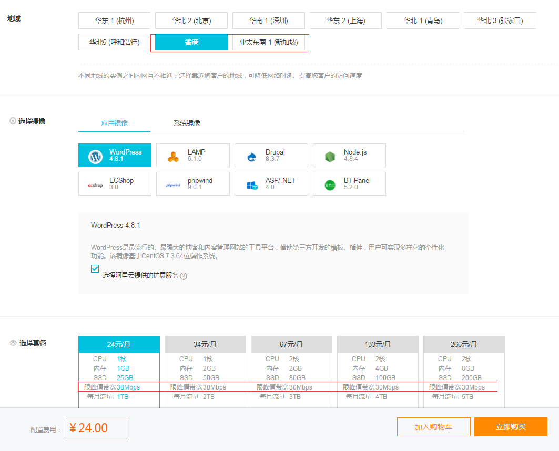Choose the 亚太东南 1 (新加坡) region
The height and width of the screenshot is (451, 559).
[269, 42]
